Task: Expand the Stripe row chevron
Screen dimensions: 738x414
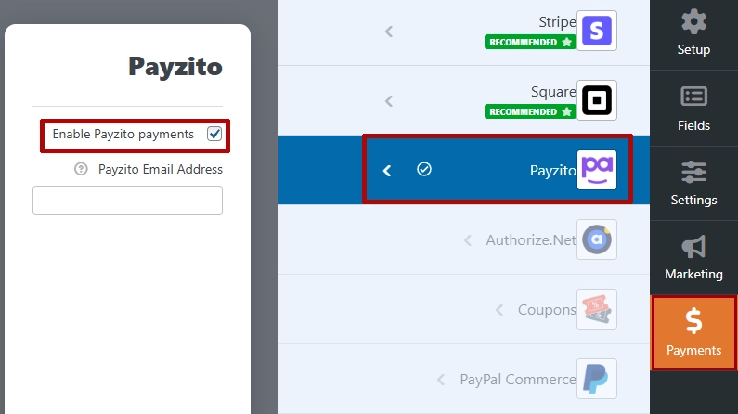Action: click(389, 32)
